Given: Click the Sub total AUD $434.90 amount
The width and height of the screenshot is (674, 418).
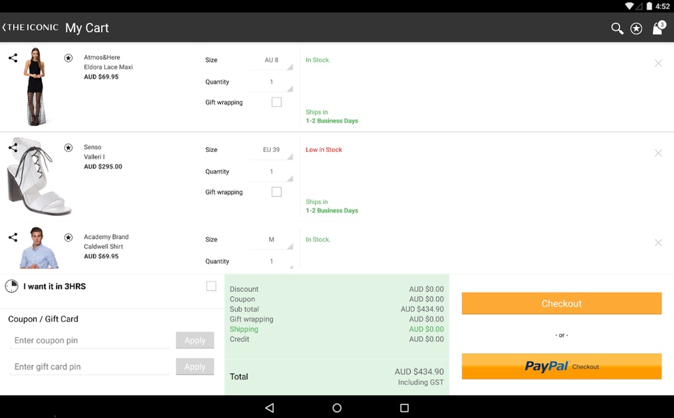Looking at the screenshot, I should point(422,309).
